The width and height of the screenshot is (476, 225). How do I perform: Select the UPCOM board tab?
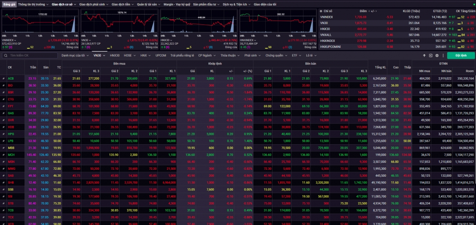[x=161, y=56]
